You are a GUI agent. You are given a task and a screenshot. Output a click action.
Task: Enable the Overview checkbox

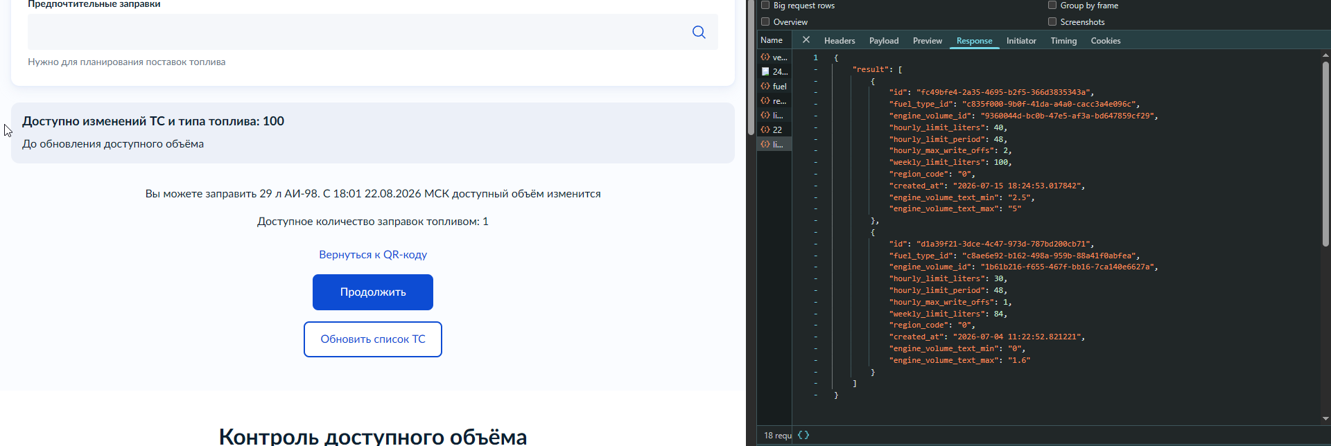[x=765, y=21]
